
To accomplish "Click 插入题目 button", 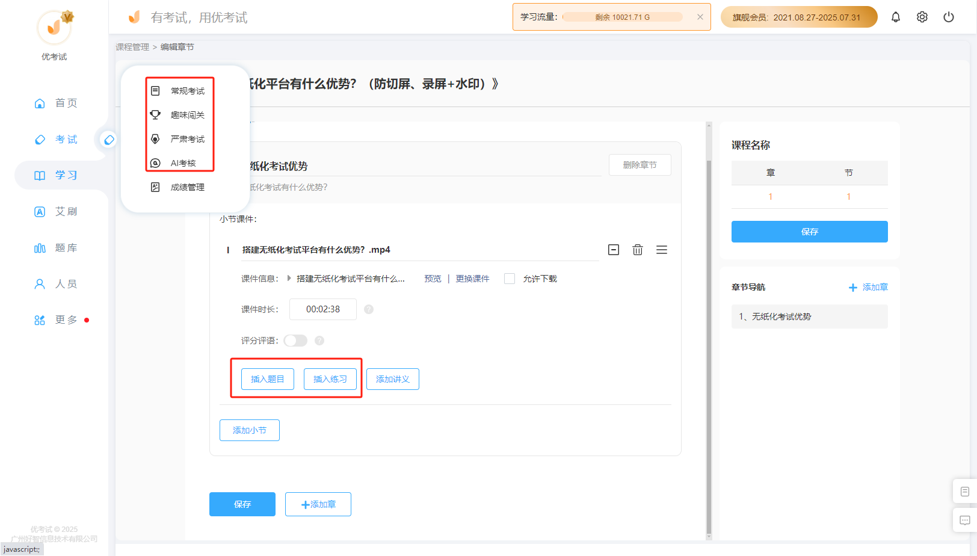I will pyautogui.click(x=268, y=379).
